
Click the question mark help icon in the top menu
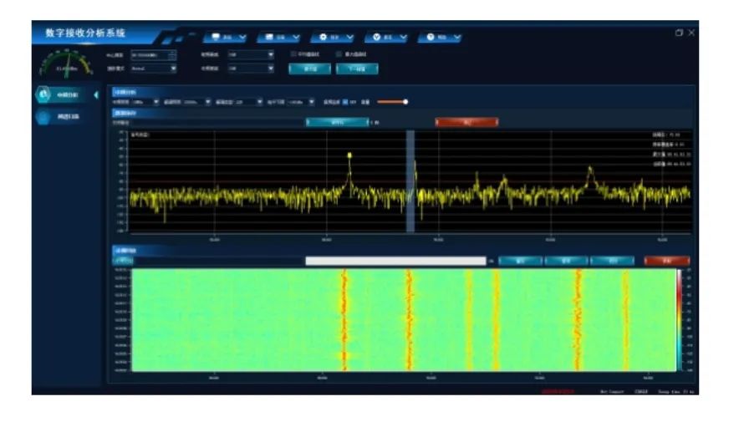click(x=431, y=38)
